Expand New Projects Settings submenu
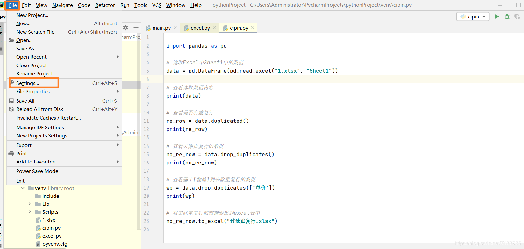 coord(64,135)
